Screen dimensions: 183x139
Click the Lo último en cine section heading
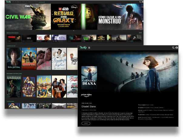click(x=11, y=46)
